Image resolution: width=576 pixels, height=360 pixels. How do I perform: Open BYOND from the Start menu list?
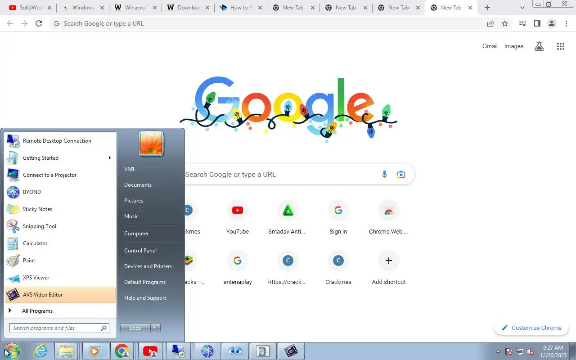pos(60,192)
